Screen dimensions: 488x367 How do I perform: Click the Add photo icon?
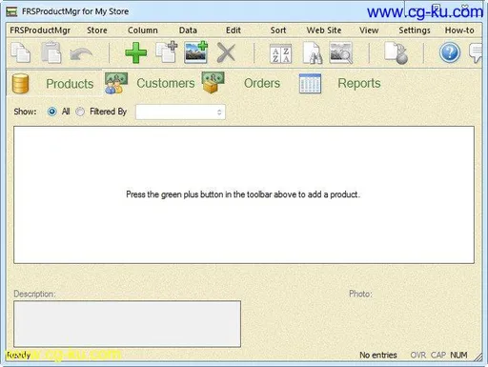pos(195,52)
